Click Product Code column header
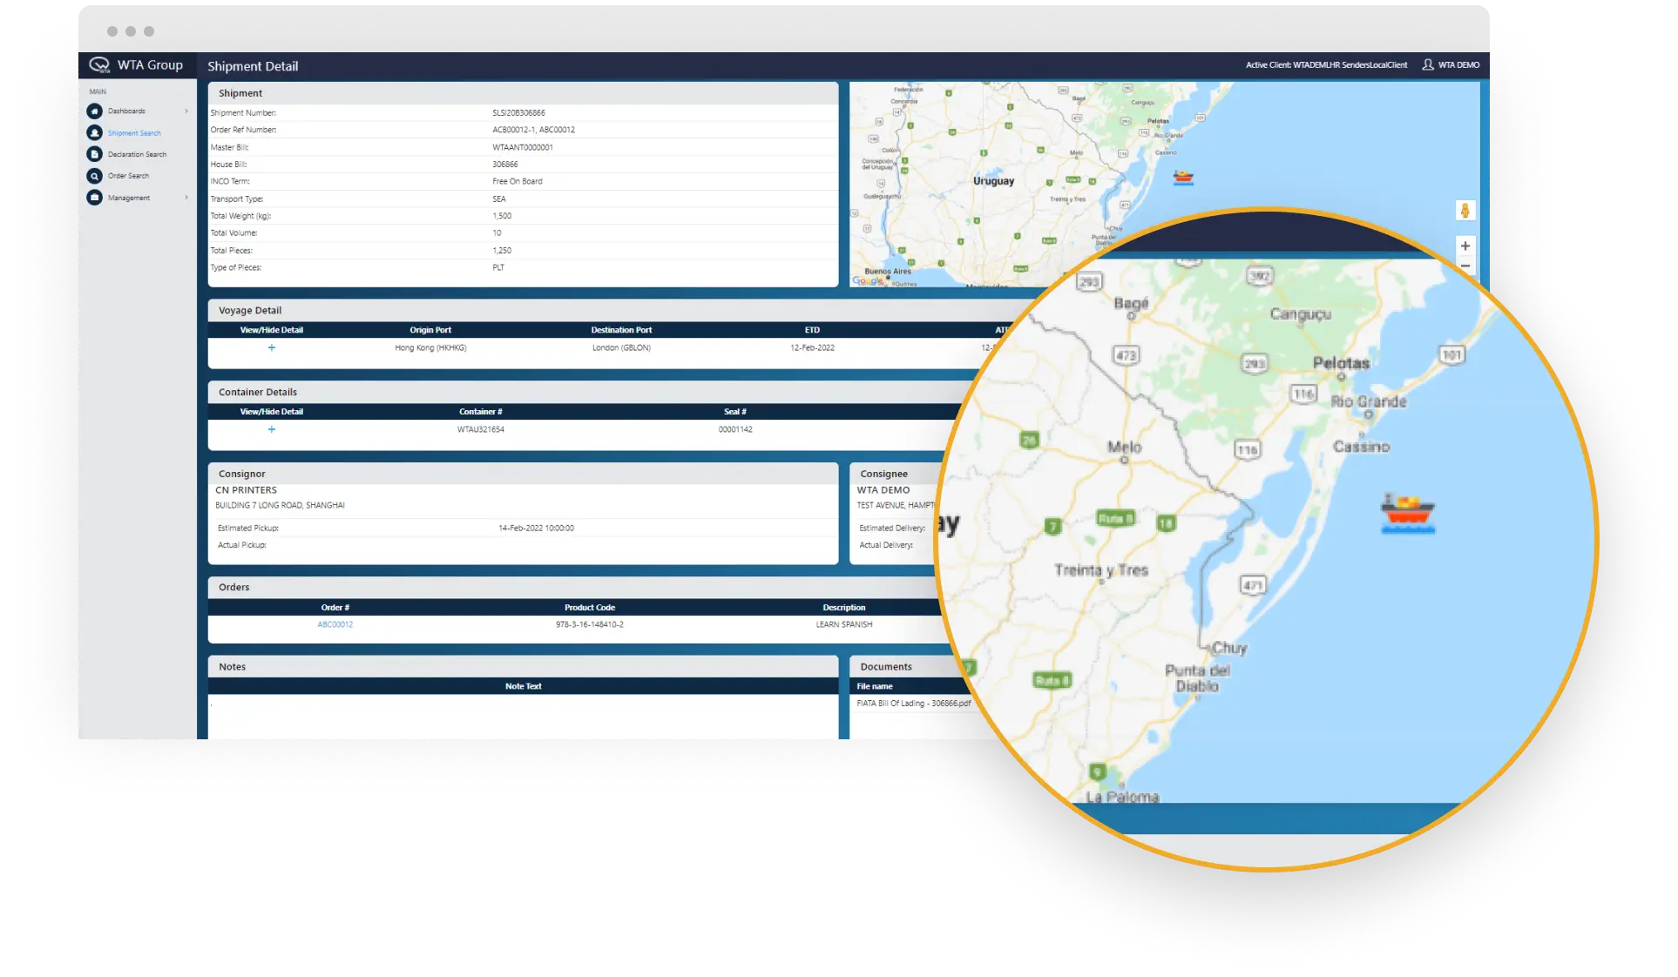Viewport: 1678px width, 977px height. 590,608
